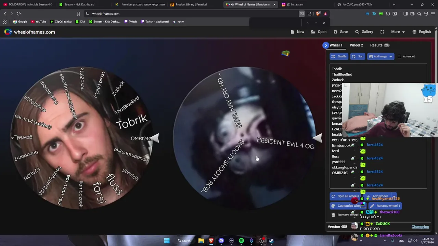Screen dimensions: 438x246
Task: Click Rename wheel 1 button
Action: (385, 206)
